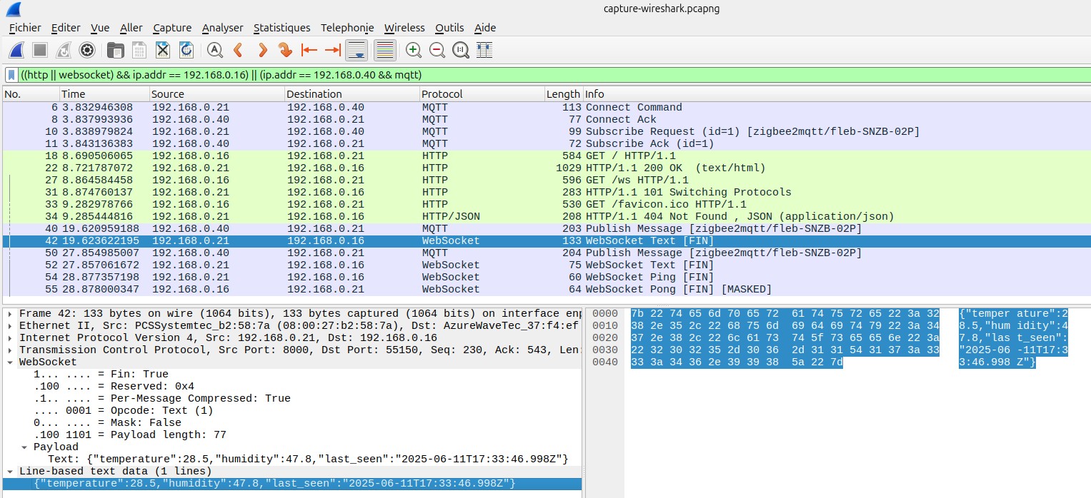Sort packets by the Length column header

tap(564, 94)
